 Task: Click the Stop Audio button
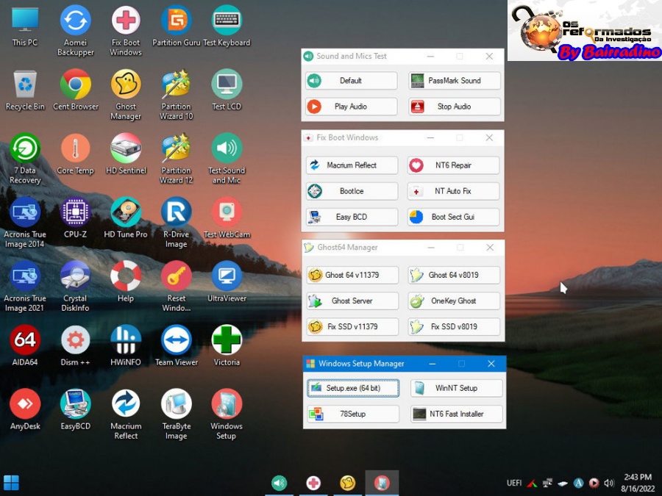click(x=455, y=107)
